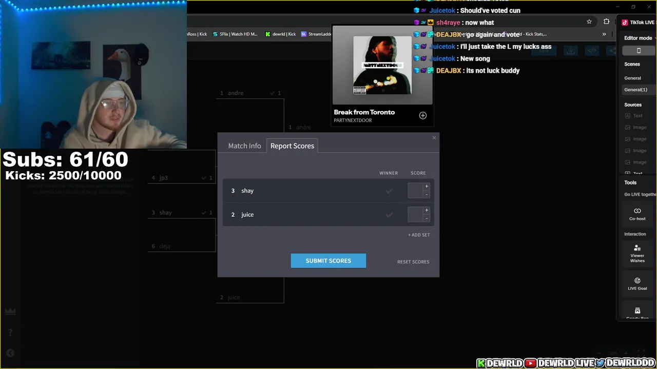The width and height of the screenshot is (657, 369).
Task: Bookmark this page with the star icon
Action: (589, 22)
